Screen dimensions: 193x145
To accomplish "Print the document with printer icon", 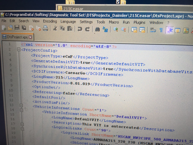I will point(46,28).
